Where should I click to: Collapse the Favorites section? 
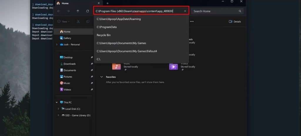101,77
